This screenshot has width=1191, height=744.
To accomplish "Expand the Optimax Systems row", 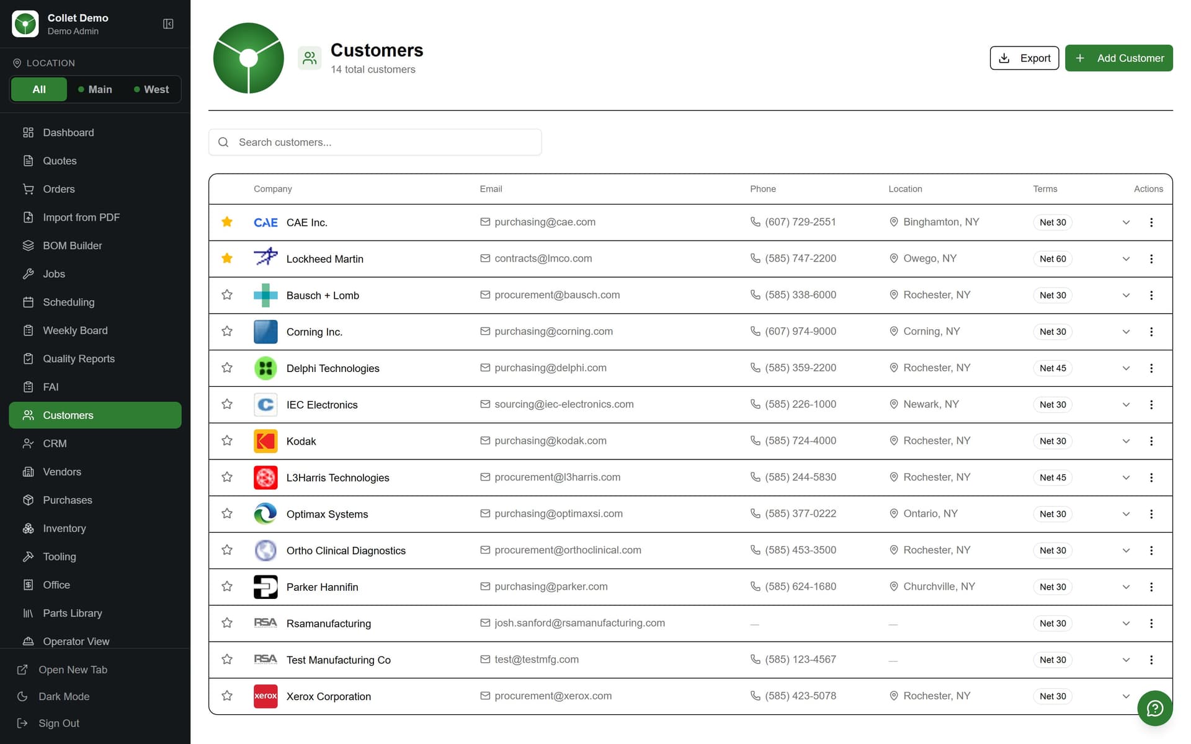I will pyautogui.click(x=1126, y=514).
